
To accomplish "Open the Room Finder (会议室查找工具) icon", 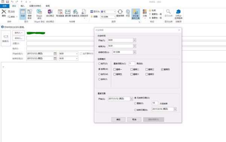I will tap(136, 12).
